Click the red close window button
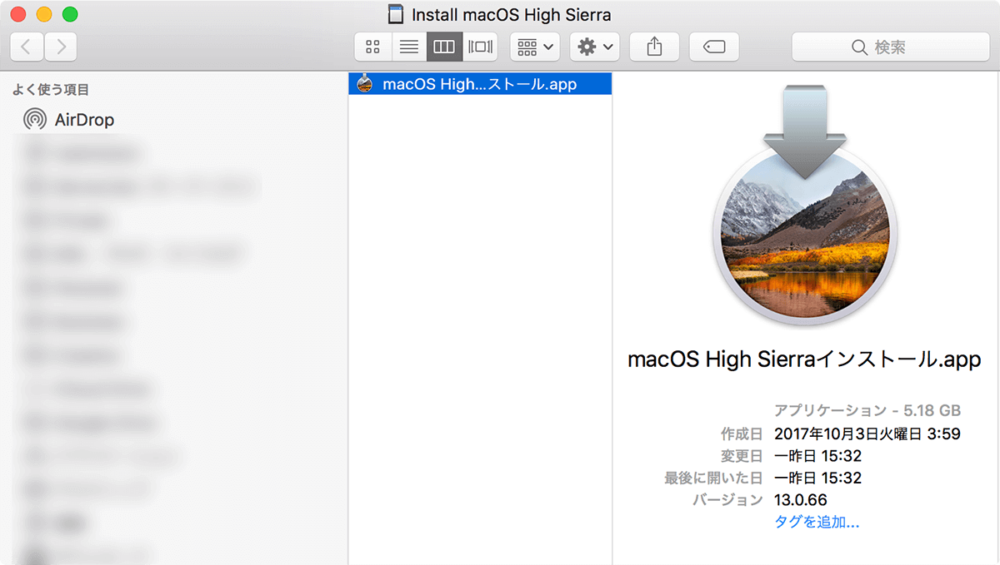This screenshot has height=565, width=1000. (x=18, y=14)
